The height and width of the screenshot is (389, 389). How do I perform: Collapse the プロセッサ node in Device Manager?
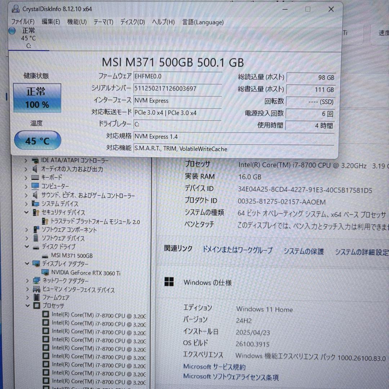coord(27,305)
